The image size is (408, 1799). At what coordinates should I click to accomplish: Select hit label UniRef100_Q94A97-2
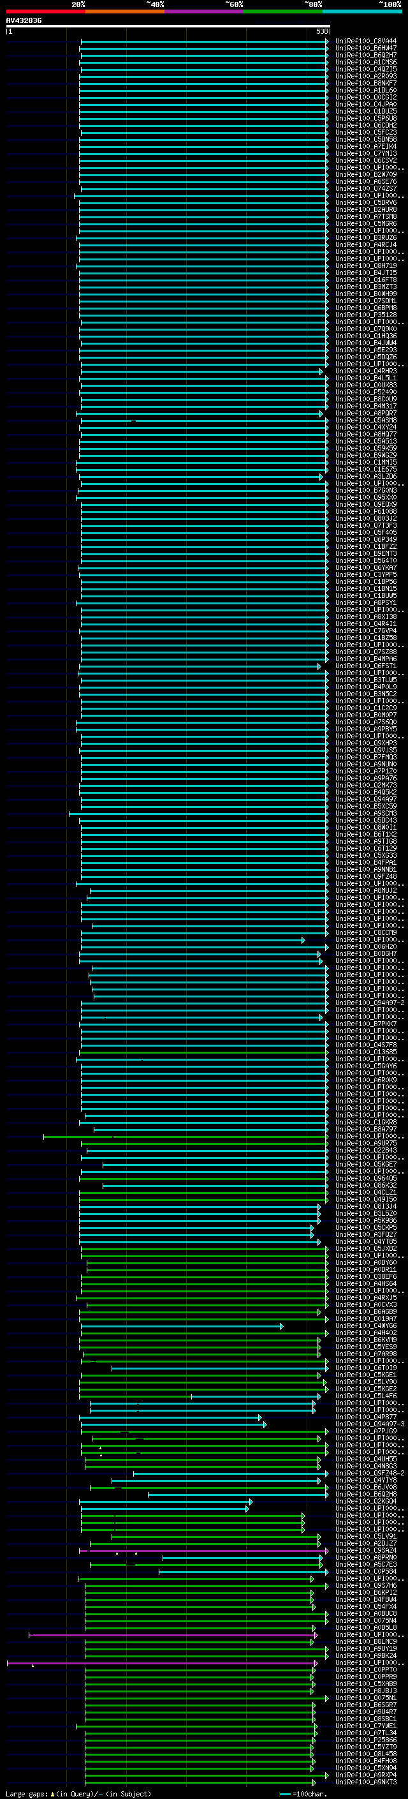(370, 1003)
